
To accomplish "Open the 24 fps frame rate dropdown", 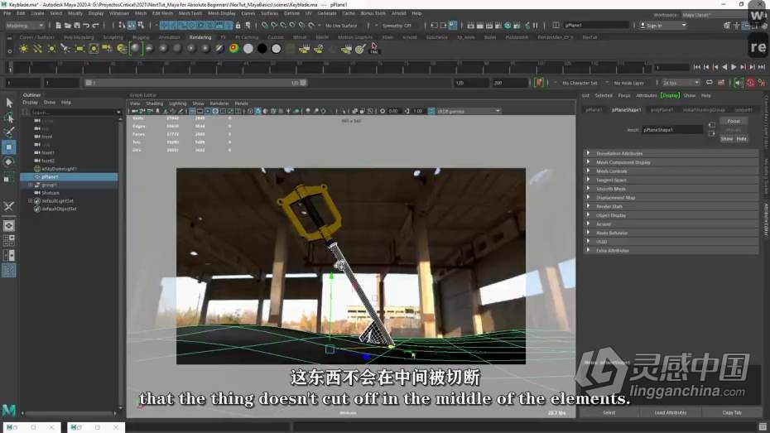I will coord(680,83).
